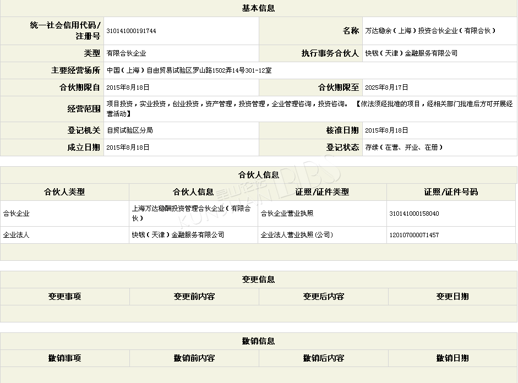Click license type 企业法人营业执照(公司)
The image size is (518, 383).
[297, 235]
